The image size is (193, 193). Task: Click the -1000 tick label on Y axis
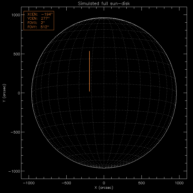point(14,171)
